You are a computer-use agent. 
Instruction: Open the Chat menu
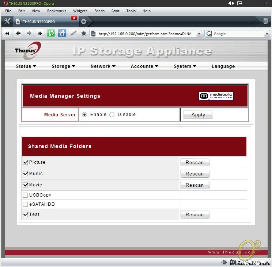(x=116, y=11)
